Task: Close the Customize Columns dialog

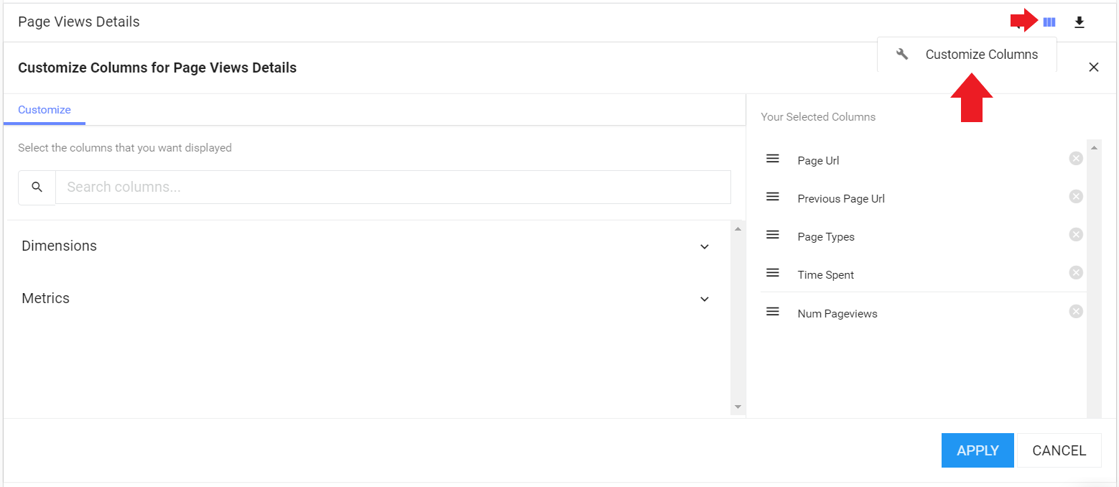Action: (x=1094, y=68)
